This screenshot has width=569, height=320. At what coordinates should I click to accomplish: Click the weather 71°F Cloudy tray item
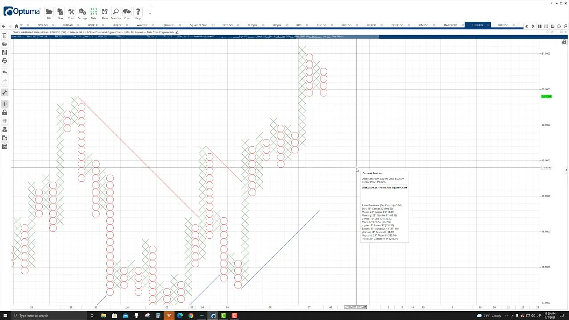pos(489,316)
